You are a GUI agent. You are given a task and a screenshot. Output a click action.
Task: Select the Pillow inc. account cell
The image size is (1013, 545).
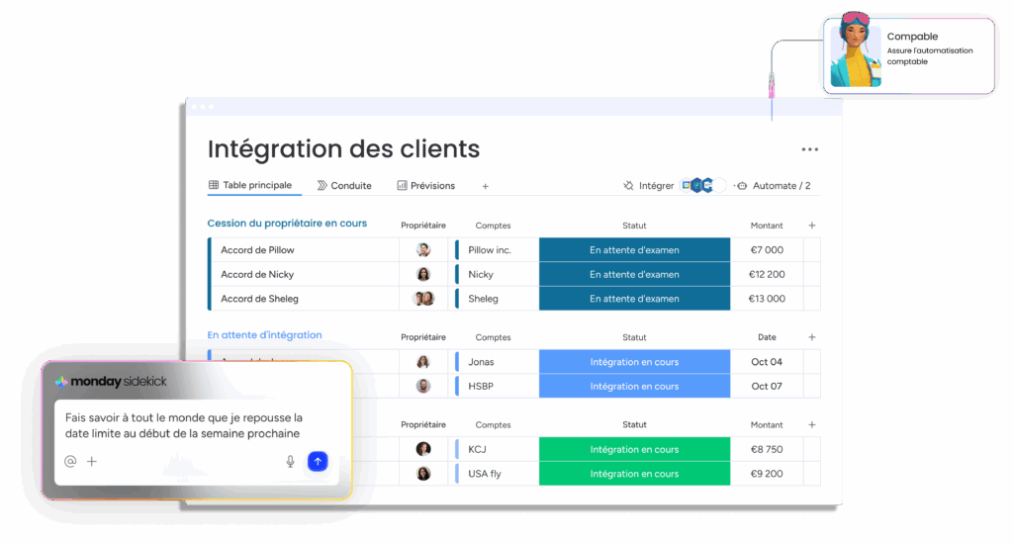point(497,250)
